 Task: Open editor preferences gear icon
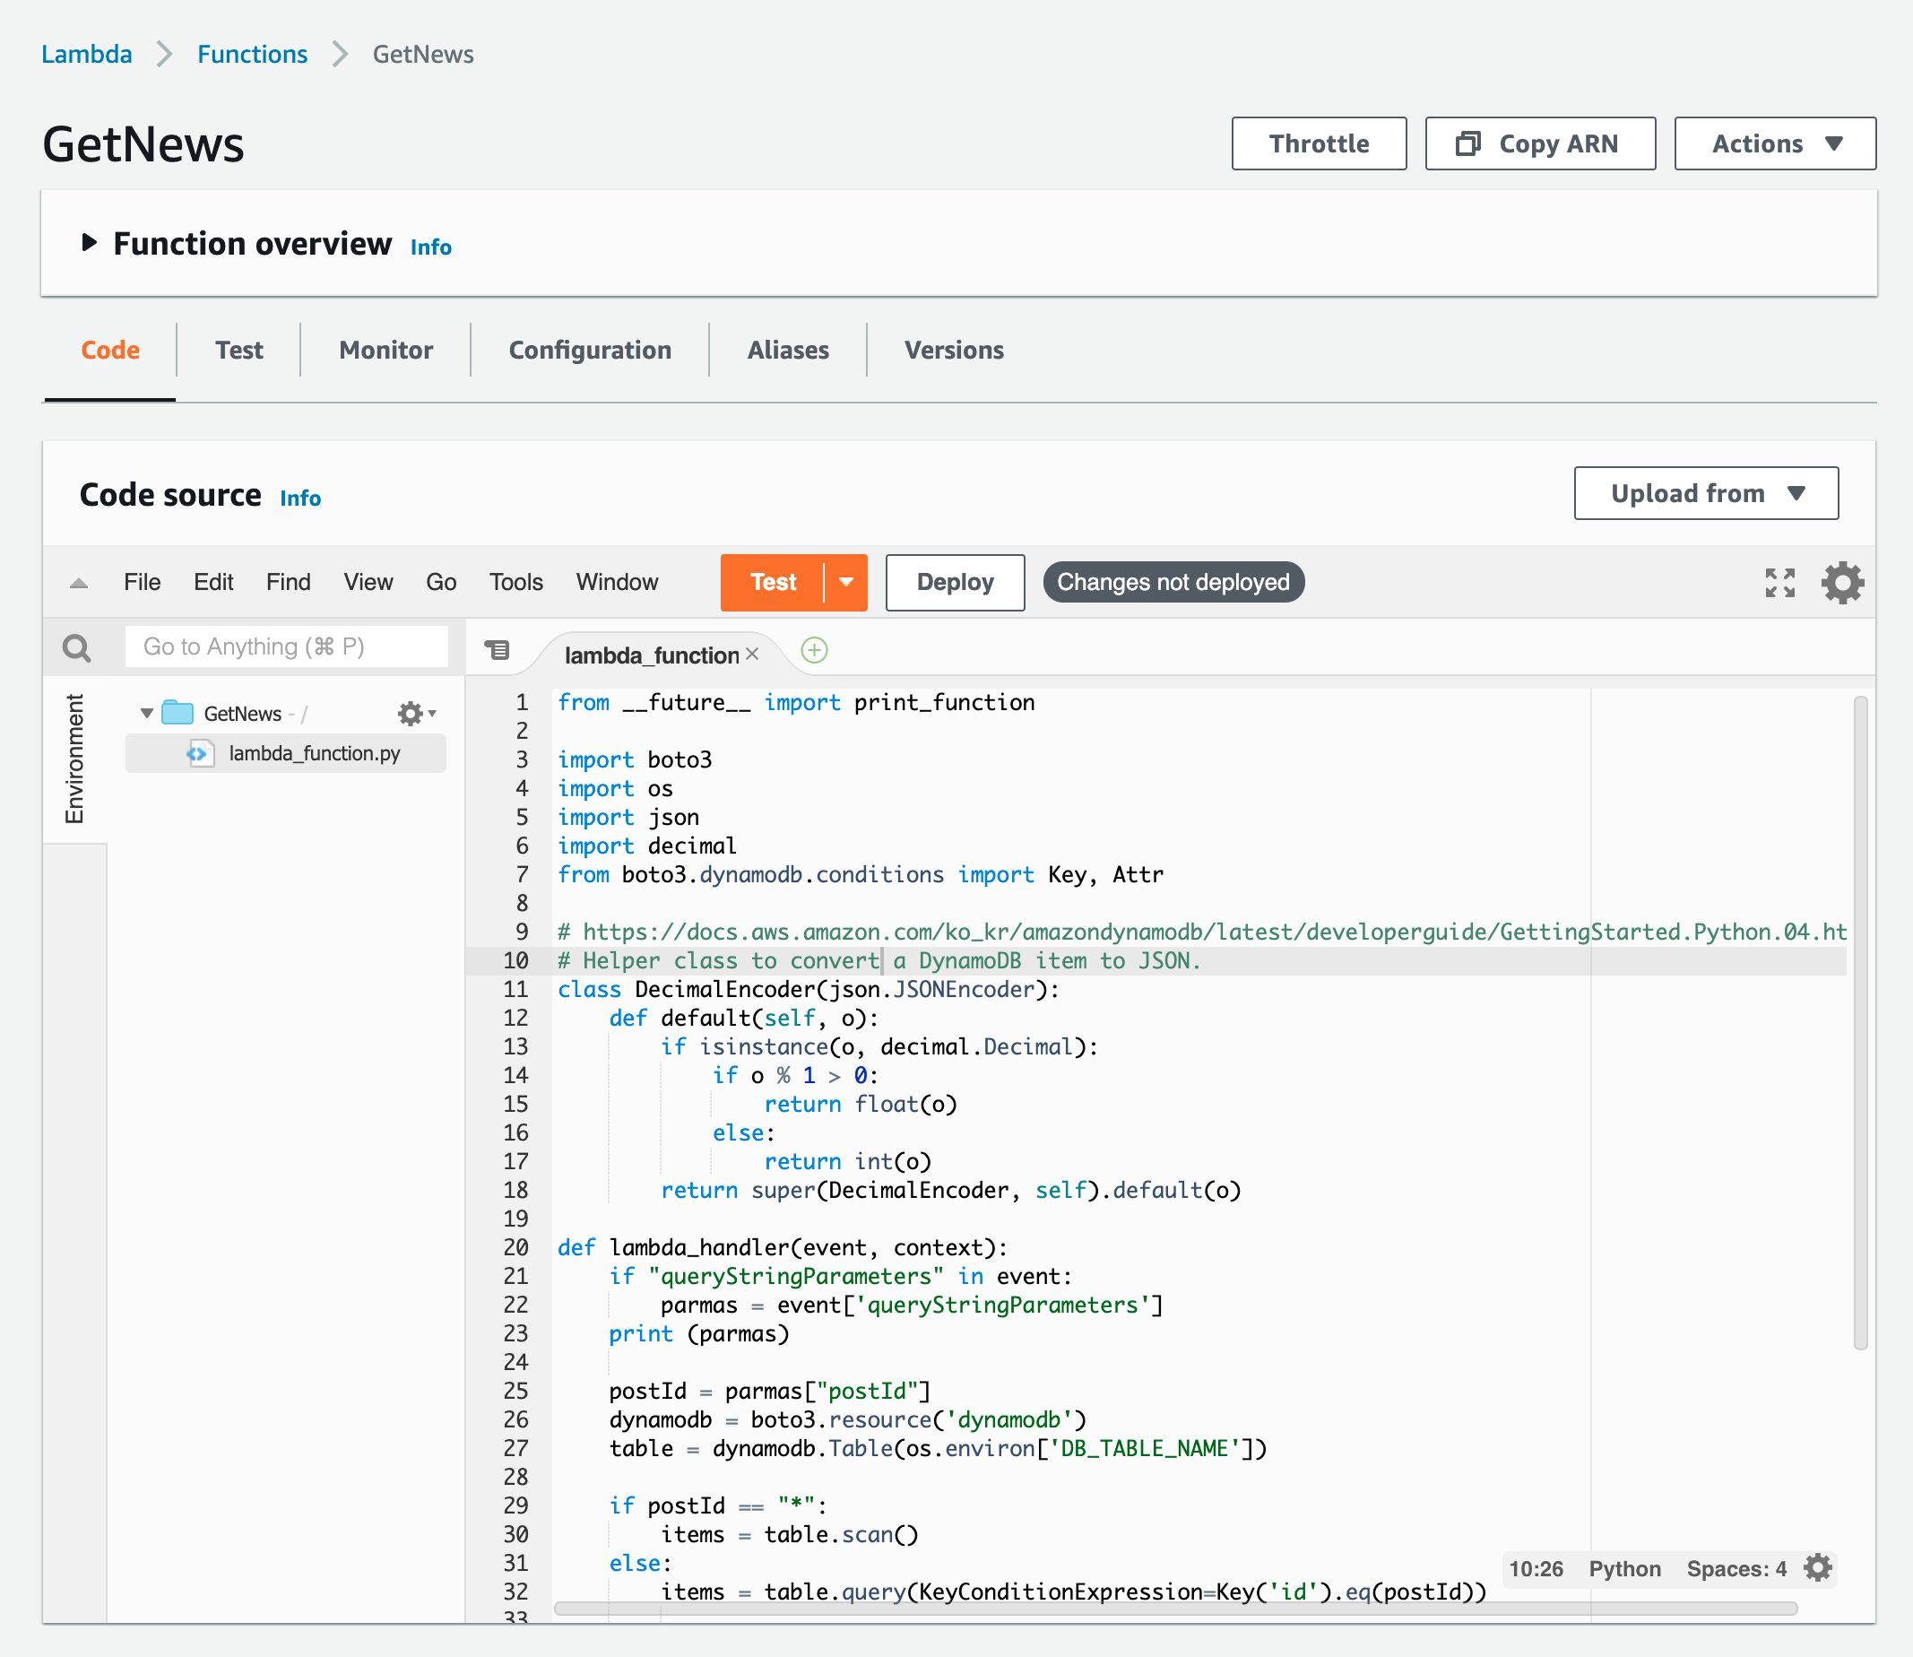point(1842,583)
